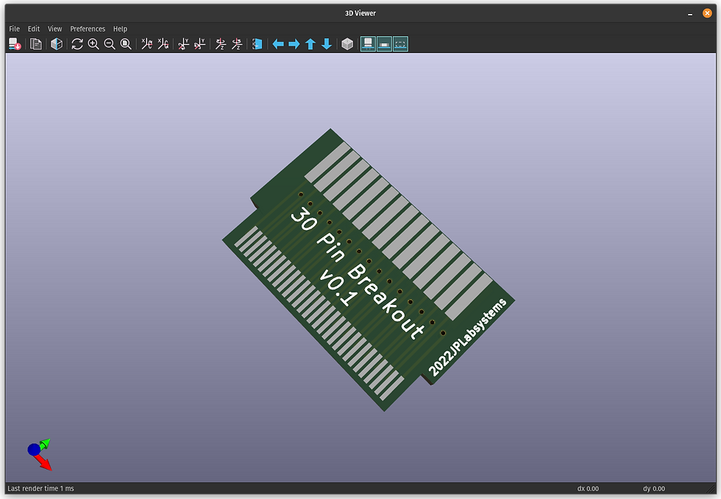The width and height of the screenshot is (721, 499).
Task: Copy the 3D image to clipboard
Action: [36, 44]
